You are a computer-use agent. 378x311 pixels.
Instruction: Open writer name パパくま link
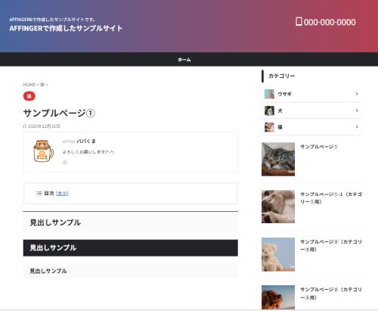(x=86, y=142)
